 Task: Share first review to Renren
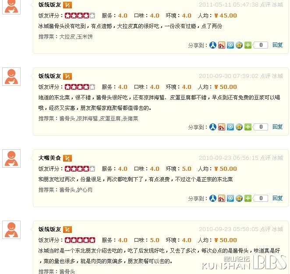point(213,45)
